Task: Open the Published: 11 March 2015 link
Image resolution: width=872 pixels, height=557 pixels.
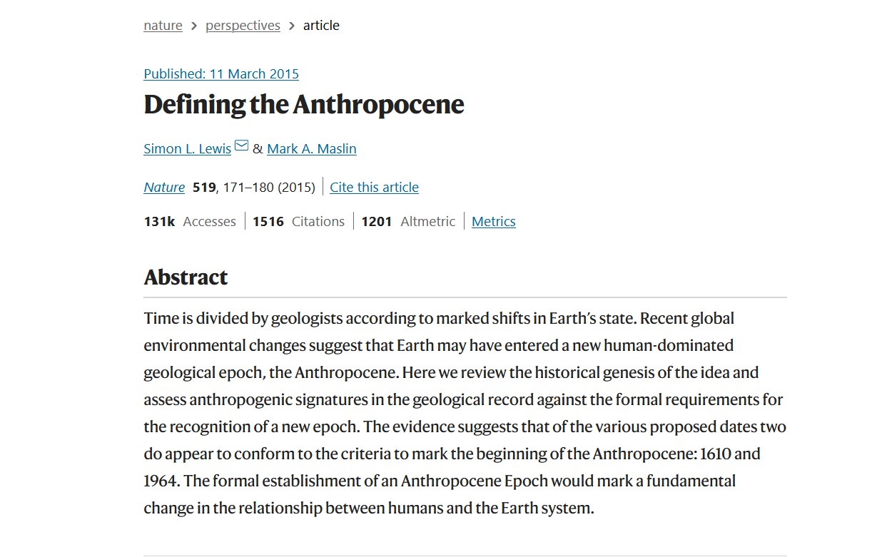Action: point(221,74)
